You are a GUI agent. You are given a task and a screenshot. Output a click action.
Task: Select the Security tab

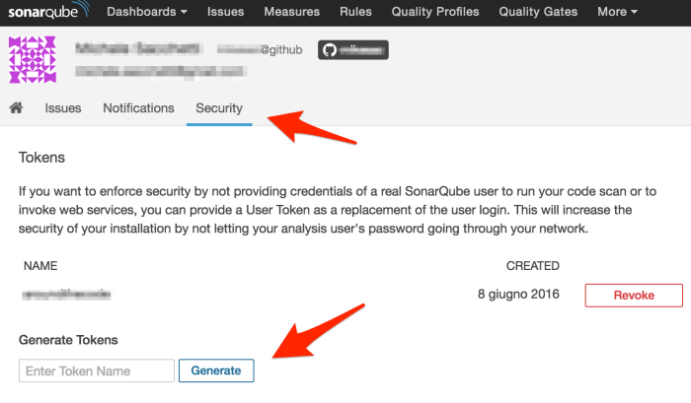pos(219,108)
